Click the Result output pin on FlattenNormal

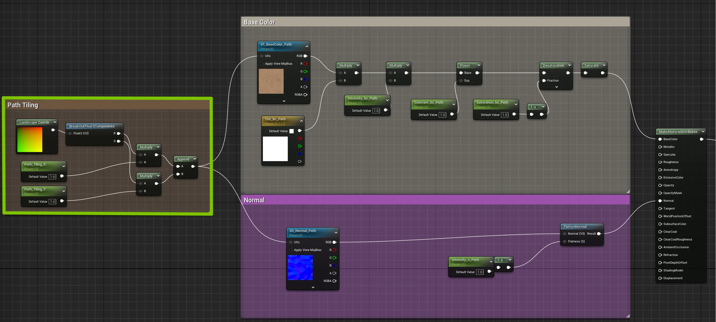coord(599,234)
